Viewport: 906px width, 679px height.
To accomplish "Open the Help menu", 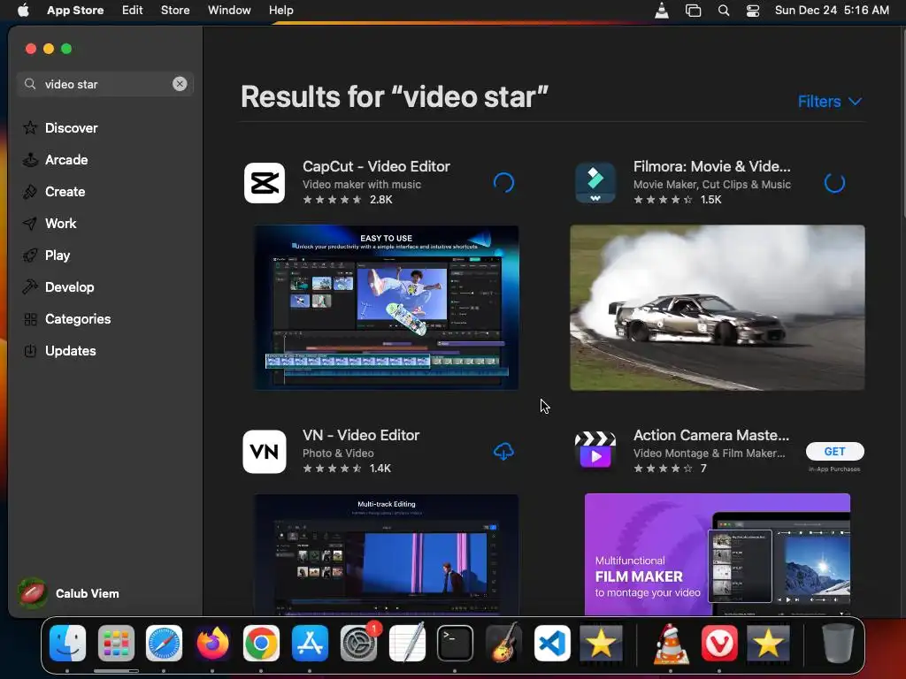I will [280, 11].
